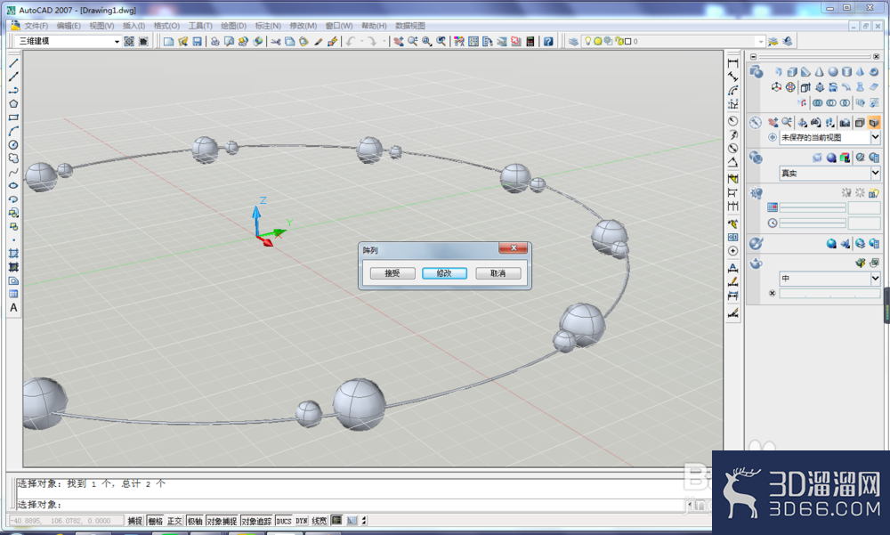Open the 视图(V) menu

point(101,26)
